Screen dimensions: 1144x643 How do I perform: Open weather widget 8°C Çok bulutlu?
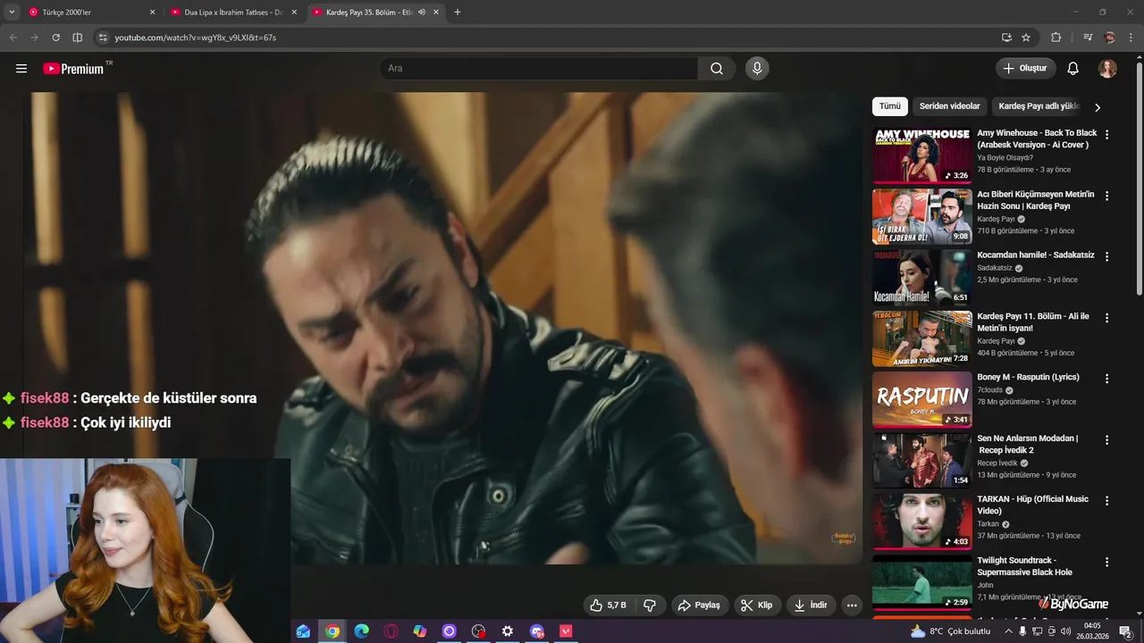click(950, 631)
